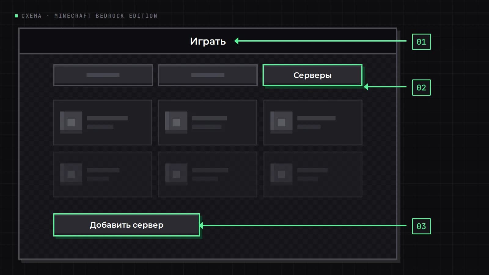This screenshot has height=275, width=489.
Task: Click the Играть screen title
Action: pos(208,41)
